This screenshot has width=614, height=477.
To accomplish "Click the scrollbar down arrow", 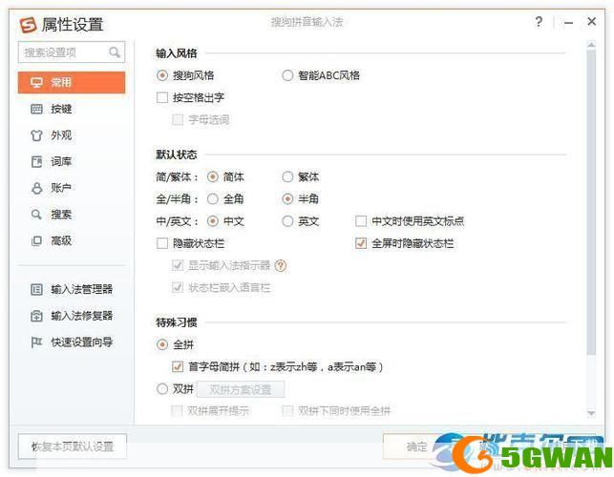I will coord(591,413).
